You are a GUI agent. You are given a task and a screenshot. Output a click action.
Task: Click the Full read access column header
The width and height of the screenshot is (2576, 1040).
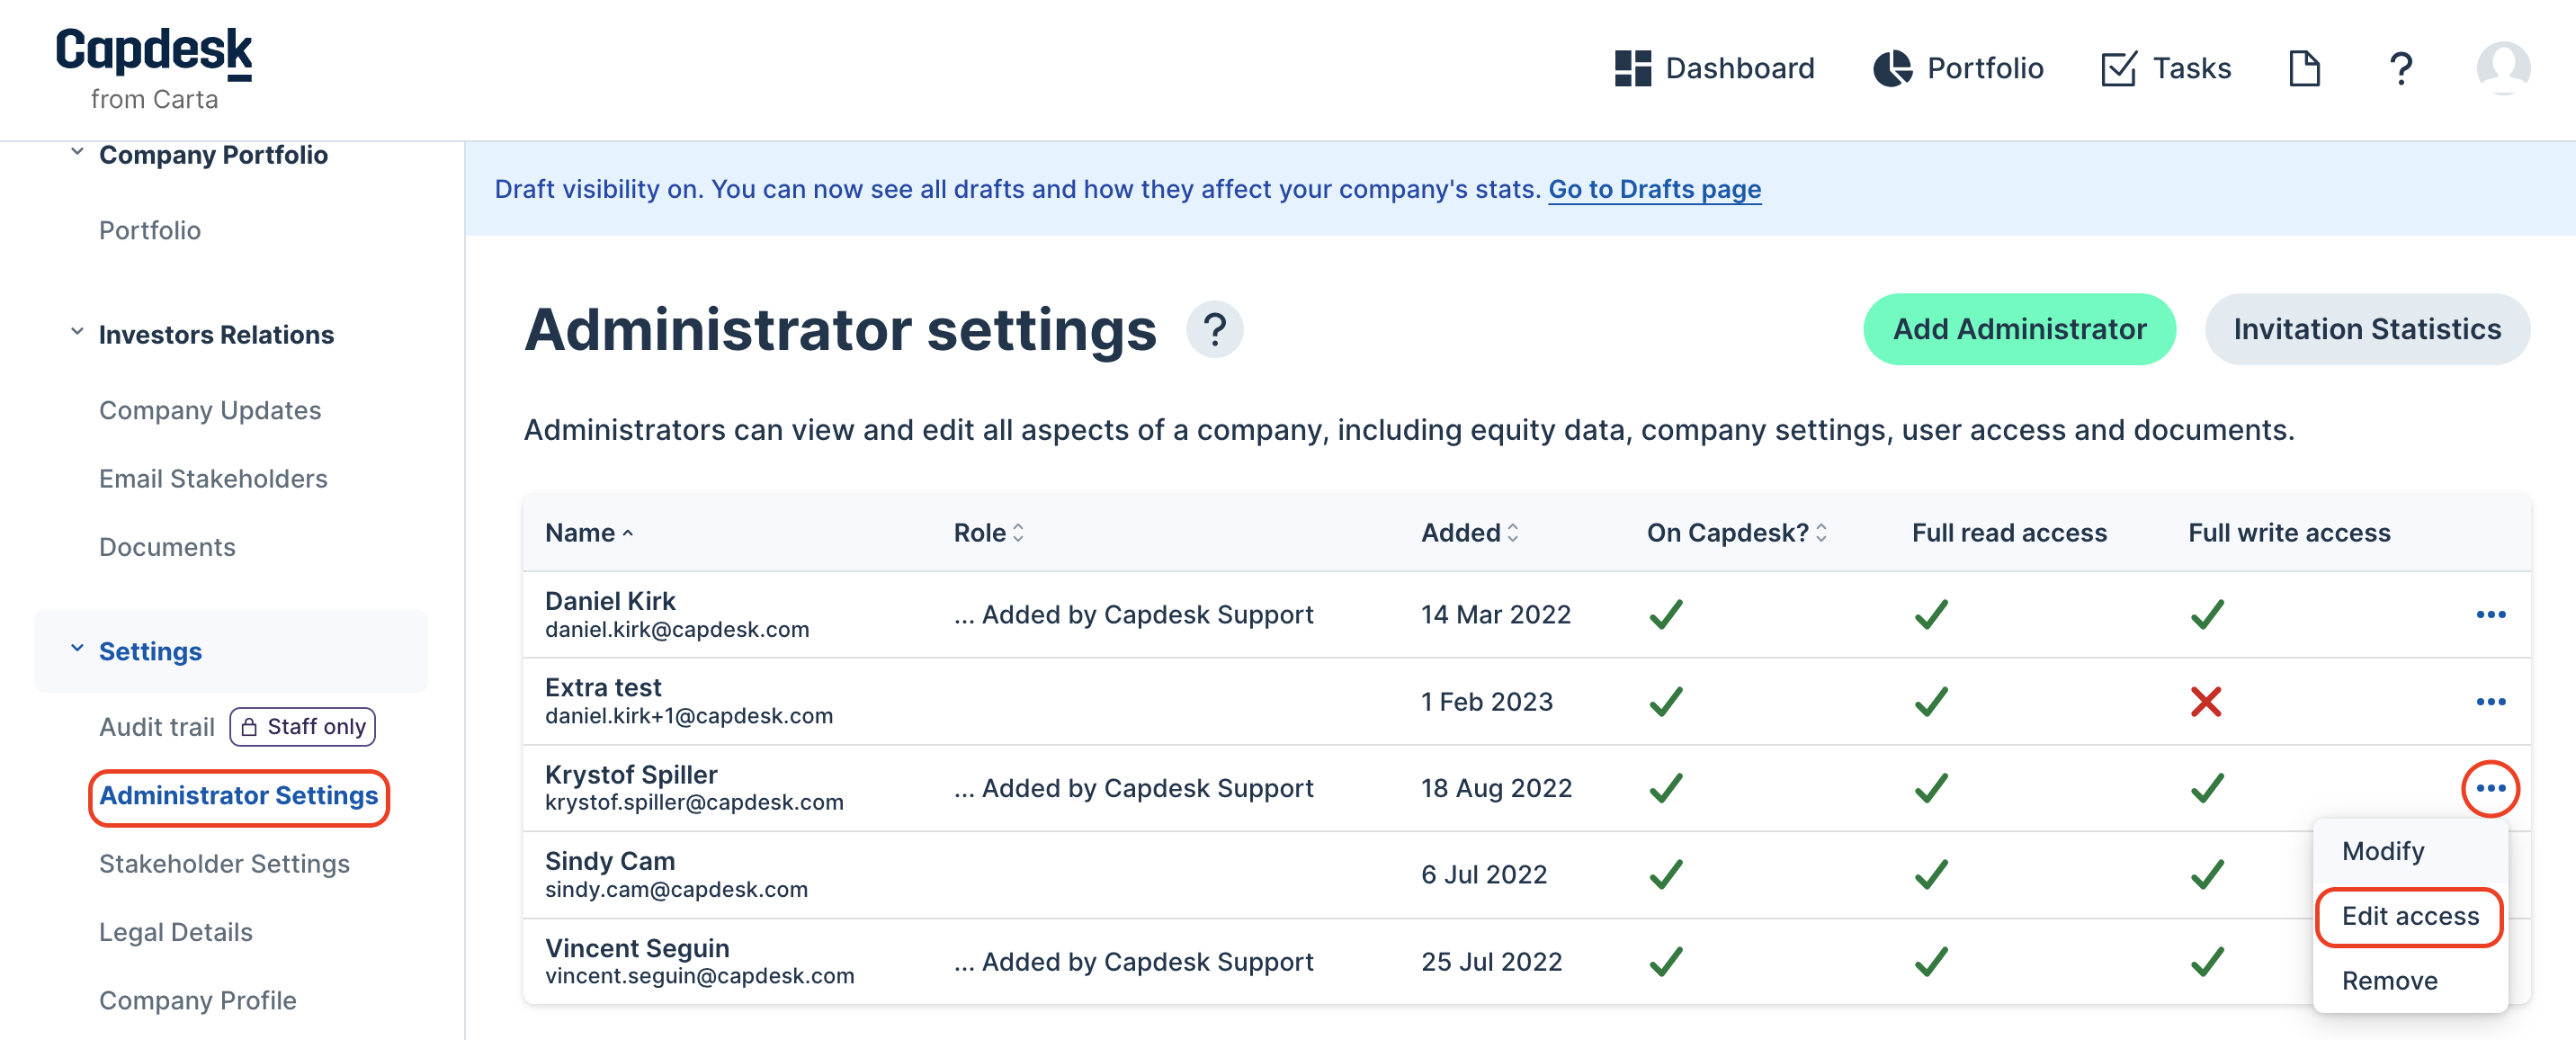pos(2009,533)
